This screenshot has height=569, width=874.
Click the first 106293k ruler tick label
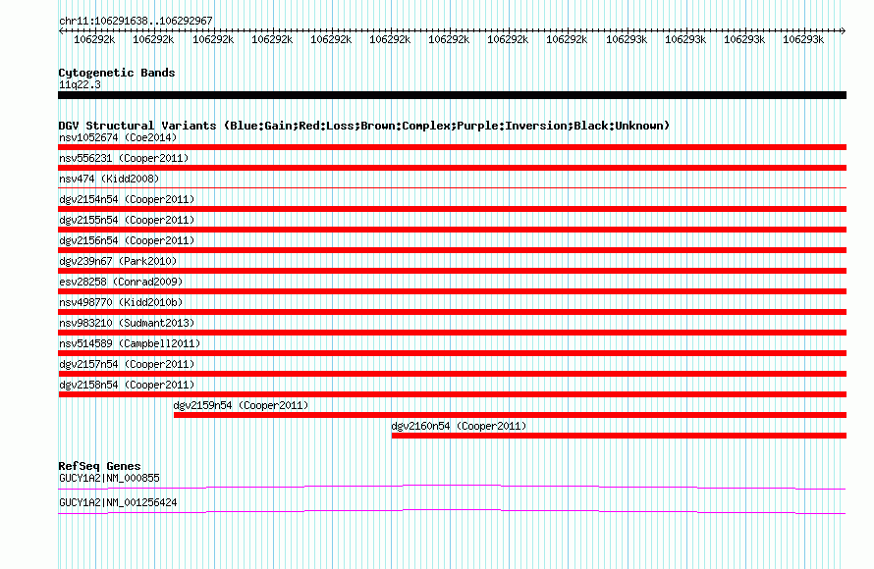(627, 39)
